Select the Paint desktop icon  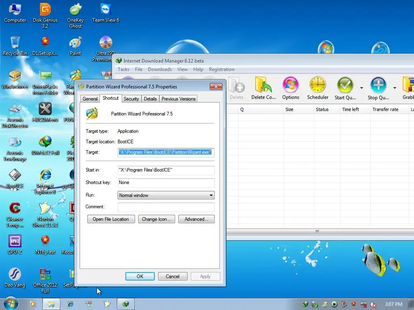[75, 46]
